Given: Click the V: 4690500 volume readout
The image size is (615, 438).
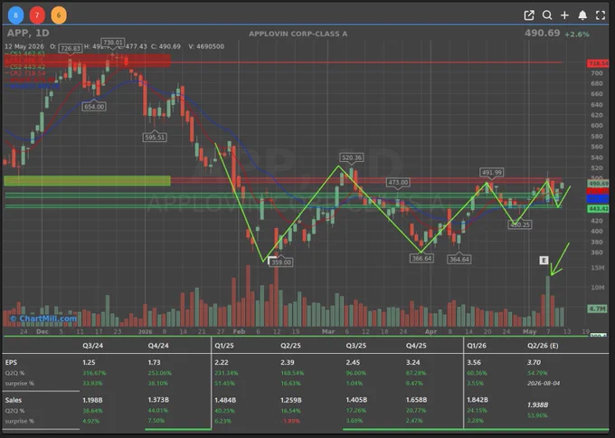Looking at the screenshot, I should pyautogui.click(x=206, y=46).
